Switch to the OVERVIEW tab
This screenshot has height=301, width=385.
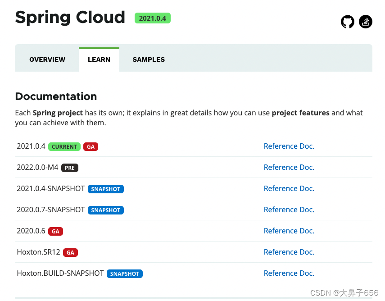pos(47,59)
